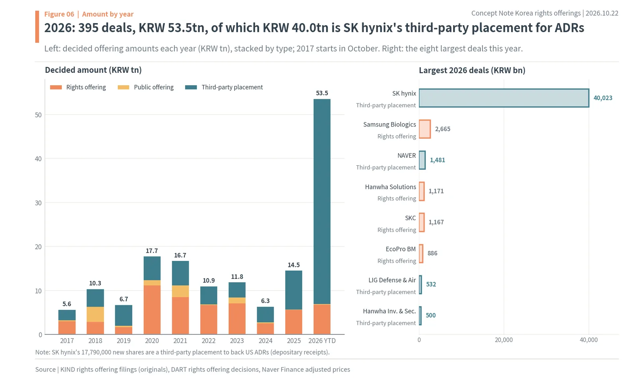Click the '886' value label
The image size is (641, 381).
click(x=432, y=253)
